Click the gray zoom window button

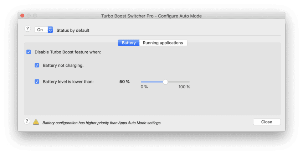[35, 16]
